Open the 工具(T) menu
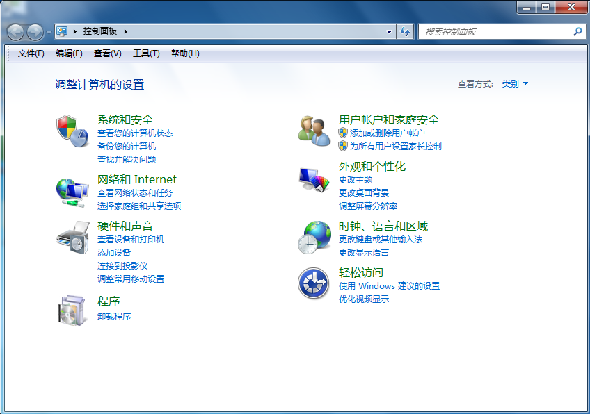The width and height of the screenshot is (590, 414). click(x=146, y=53)
